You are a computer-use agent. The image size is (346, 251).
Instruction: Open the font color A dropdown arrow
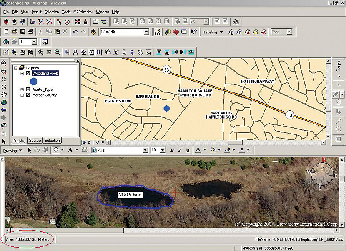(205, 150)
